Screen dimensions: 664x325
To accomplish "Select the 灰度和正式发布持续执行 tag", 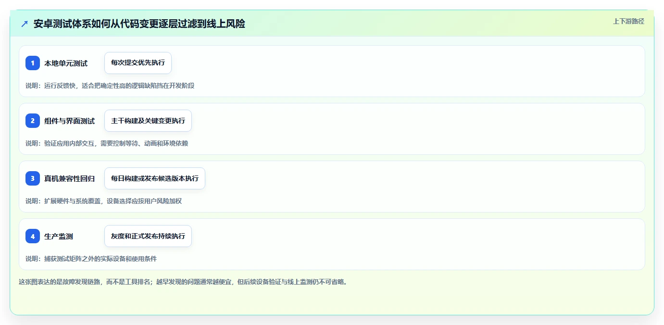I will 148,236.
